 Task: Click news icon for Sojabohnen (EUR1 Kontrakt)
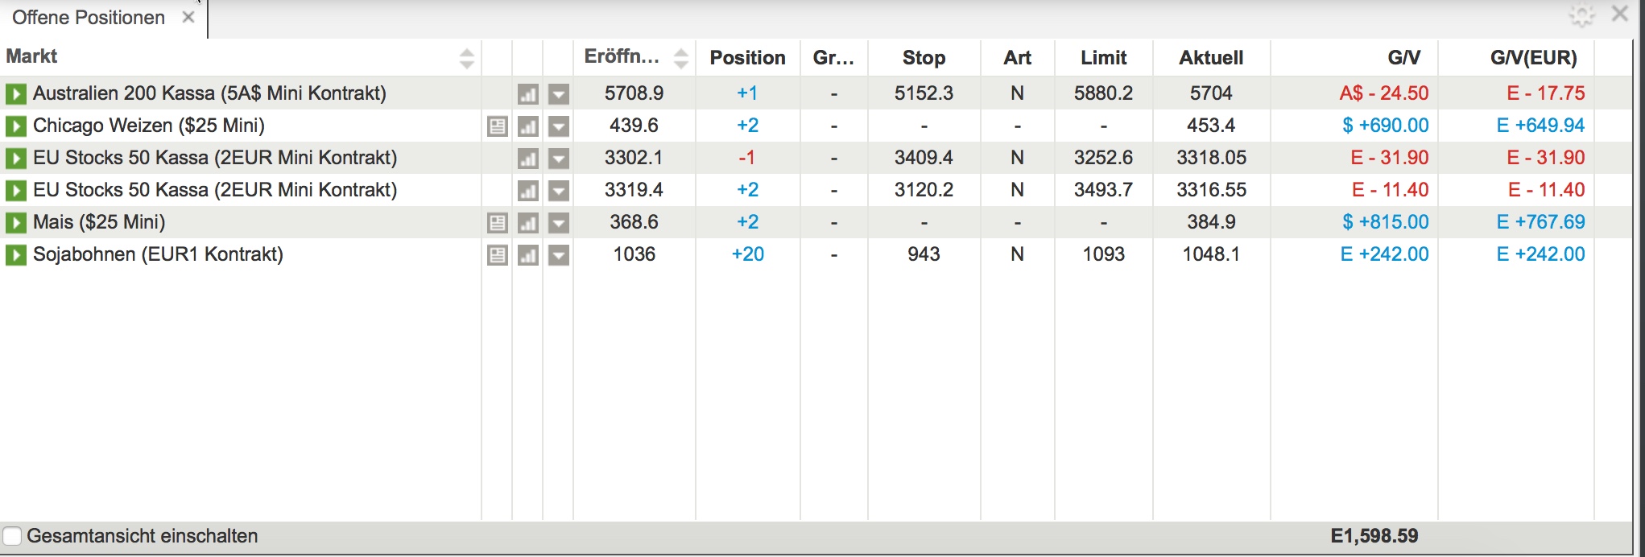point(498,255)
